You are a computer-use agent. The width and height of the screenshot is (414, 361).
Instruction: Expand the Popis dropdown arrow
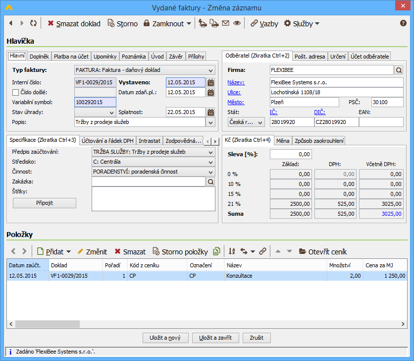pyautogui.click(x=210, y=122)
